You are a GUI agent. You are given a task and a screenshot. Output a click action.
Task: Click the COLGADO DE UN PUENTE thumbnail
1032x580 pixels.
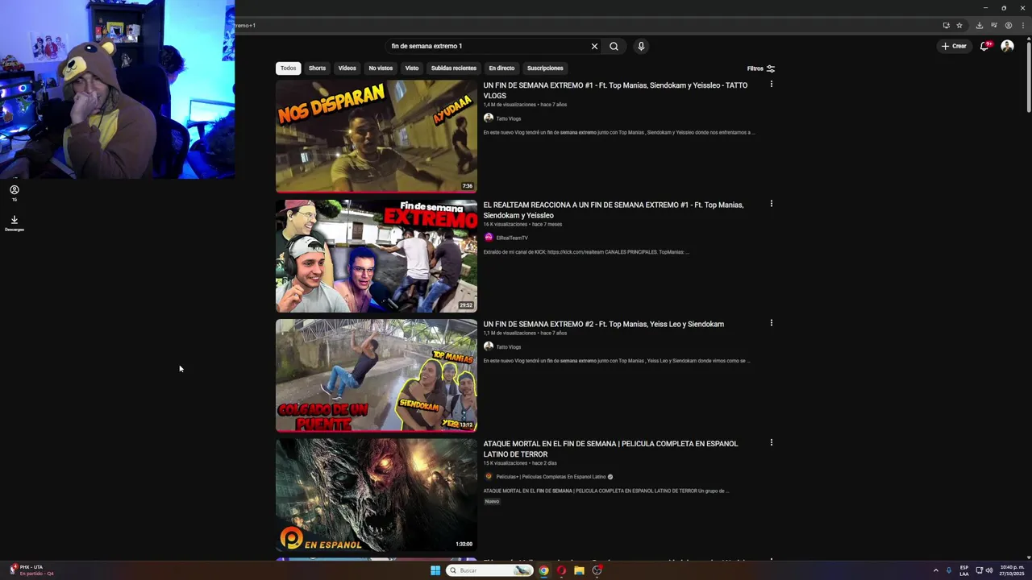(x=377, y=375)
